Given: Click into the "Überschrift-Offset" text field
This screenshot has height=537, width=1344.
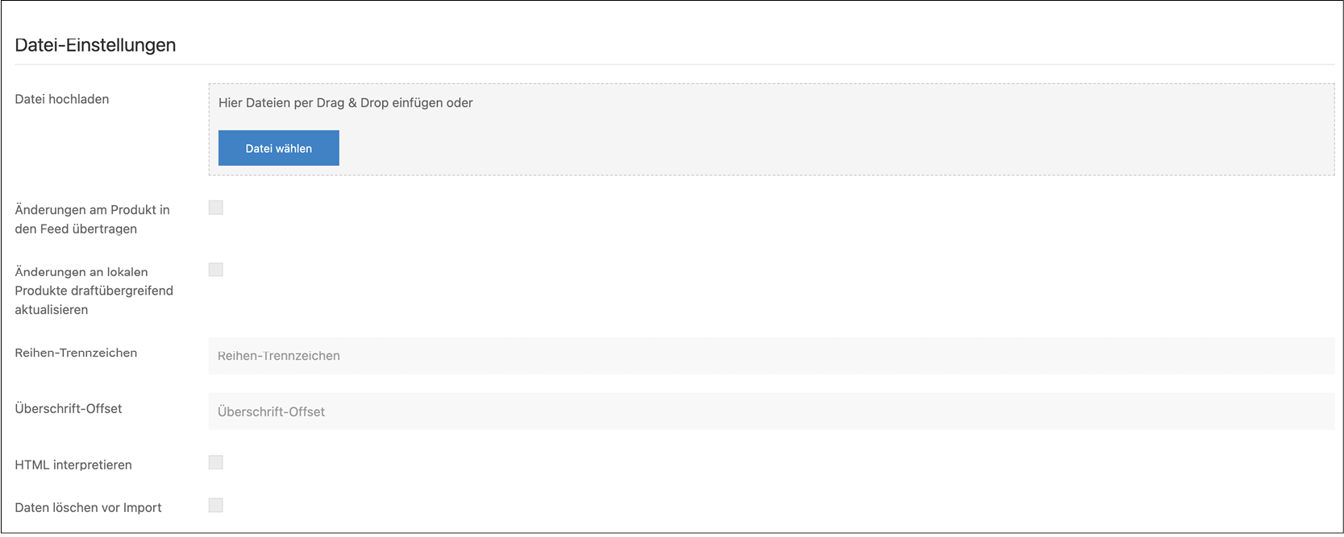Looking at the screenshot, I should pyautogui.click(x=771, y=411).
